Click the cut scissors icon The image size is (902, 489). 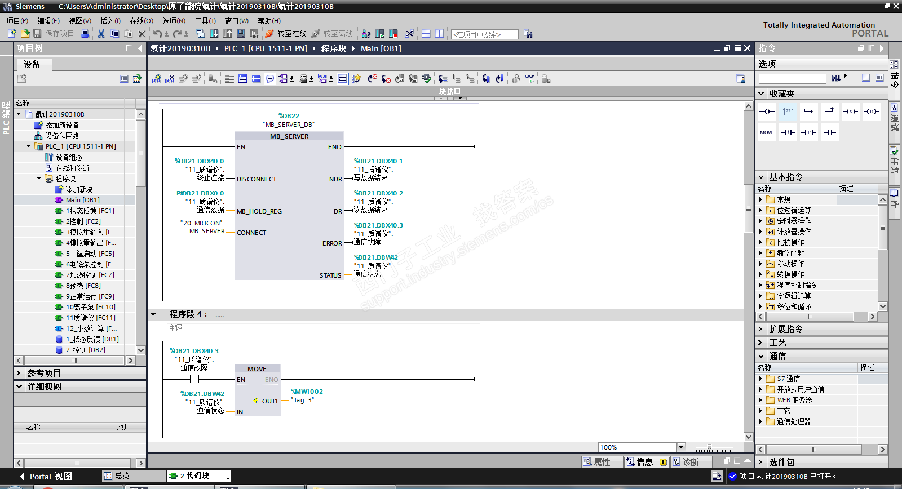click(x=101, y=34)
